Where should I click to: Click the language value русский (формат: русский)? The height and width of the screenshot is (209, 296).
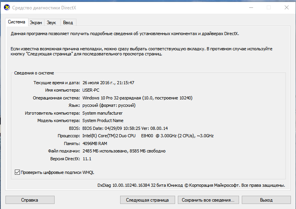pyautogui.click(x=109, y=105)
